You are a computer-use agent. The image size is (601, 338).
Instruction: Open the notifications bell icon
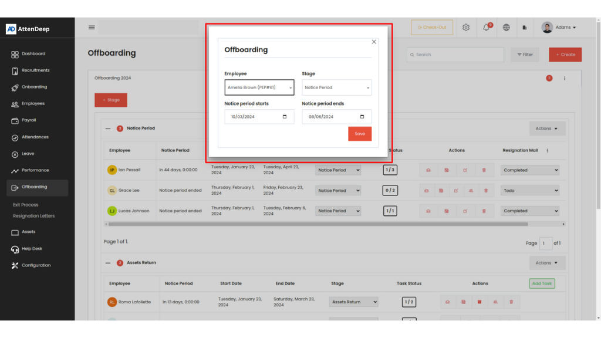[x=486, y=28]
